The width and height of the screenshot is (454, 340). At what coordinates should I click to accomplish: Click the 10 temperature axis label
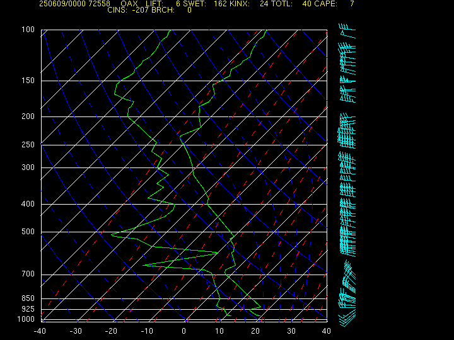219,331
